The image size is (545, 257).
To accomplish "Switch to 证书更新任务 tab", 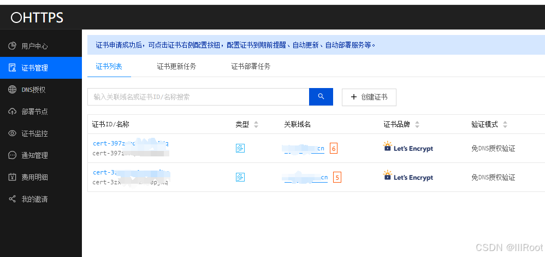I will click(176, 66).
